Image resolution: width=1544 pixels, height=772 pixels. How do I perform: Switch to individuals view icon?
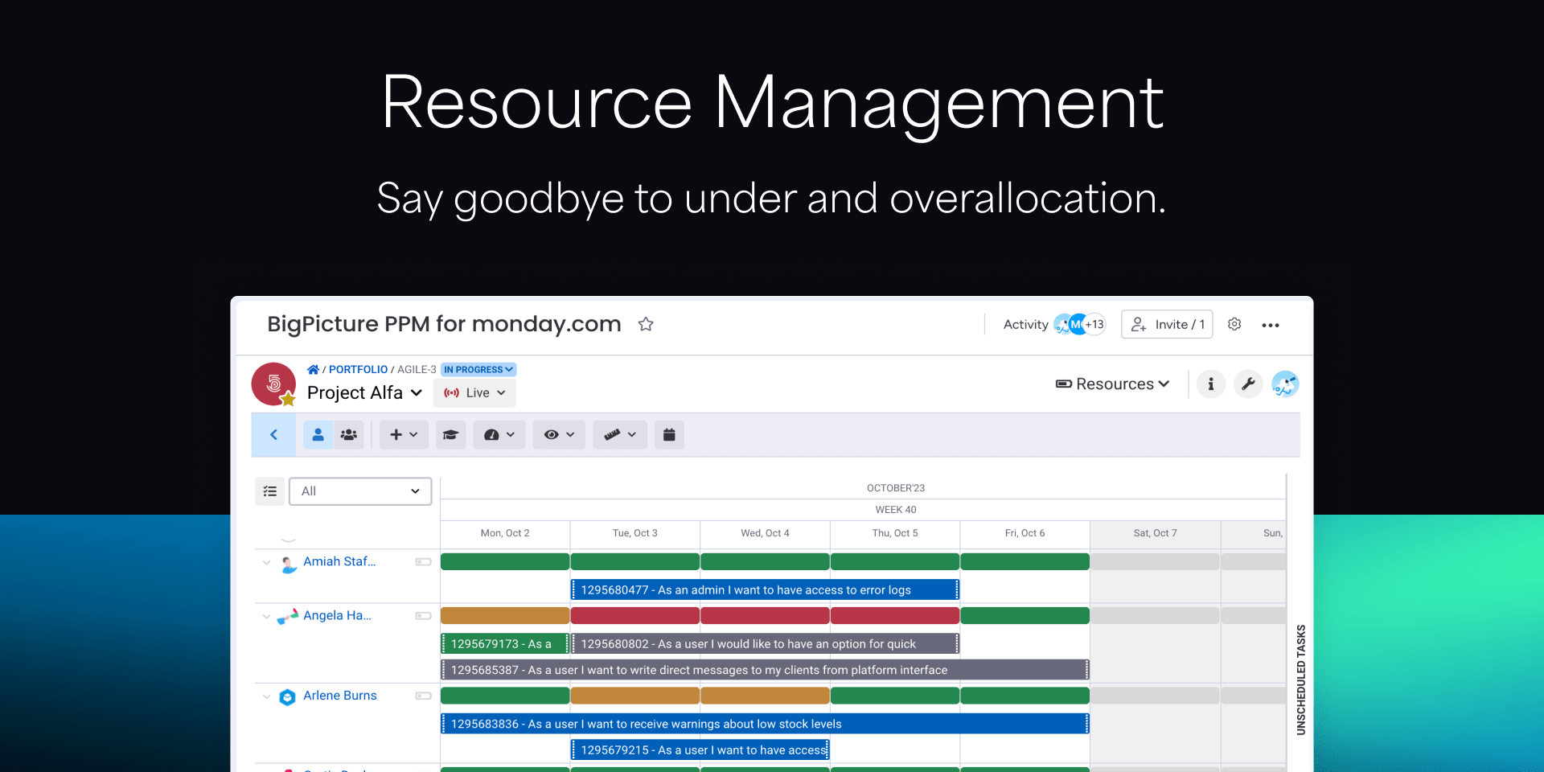coord(318,434)
